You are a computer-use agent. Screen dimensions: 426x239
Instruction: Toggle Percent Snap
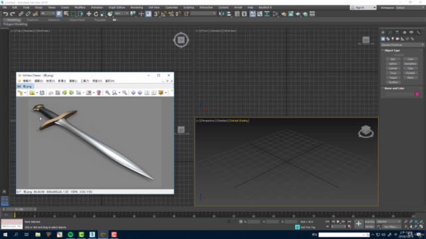tap(171, 14)
